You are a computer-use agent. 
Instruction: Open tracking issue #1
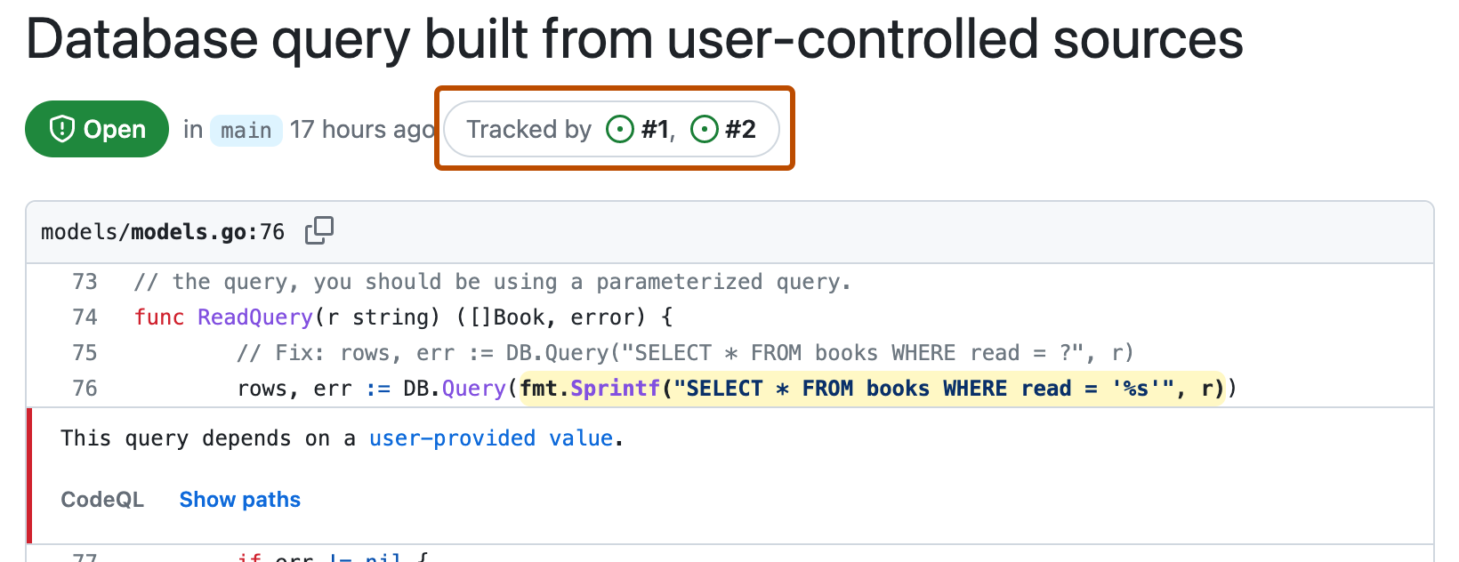(x=656, y=129)
